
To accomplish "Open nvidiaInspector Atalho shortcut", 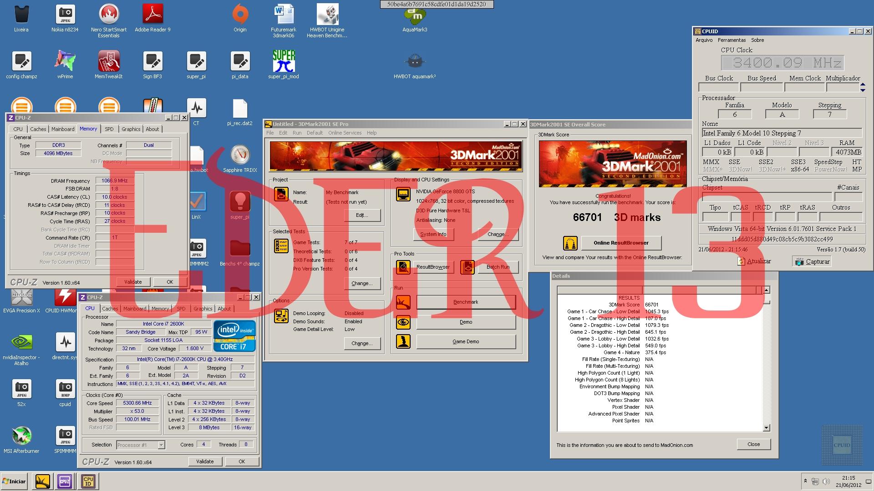I will pos(21,350).
